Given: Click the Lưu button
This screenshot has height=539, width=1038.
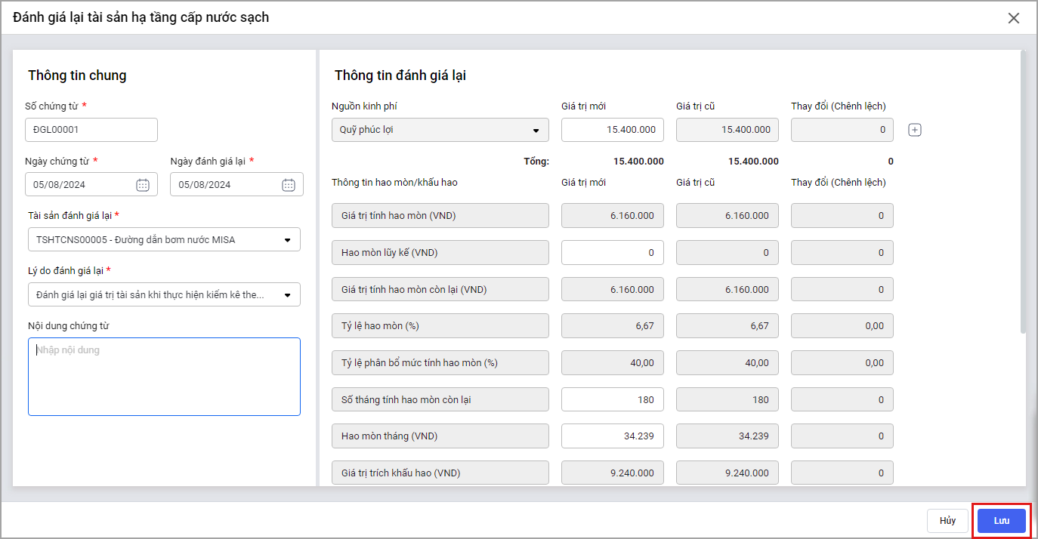Looking at the screenshot, I should 1001,521.
